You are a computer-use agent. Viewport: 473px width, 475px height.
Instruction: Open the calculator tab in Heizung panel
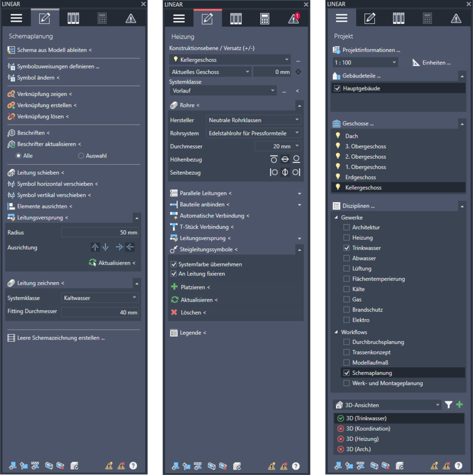click(x=265, y=19)
